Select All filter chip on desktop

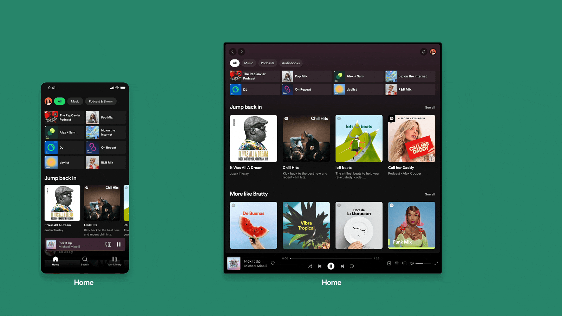pyautogui.click(x=235, y=63)
